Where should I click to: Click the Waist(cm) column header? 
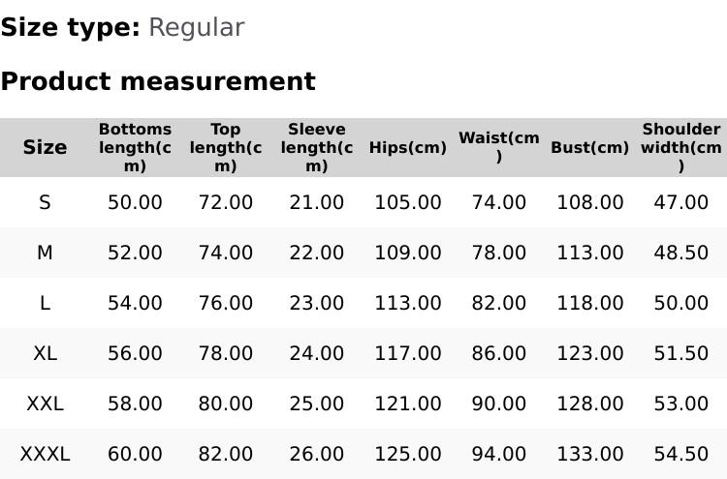(x=498, y=147)
